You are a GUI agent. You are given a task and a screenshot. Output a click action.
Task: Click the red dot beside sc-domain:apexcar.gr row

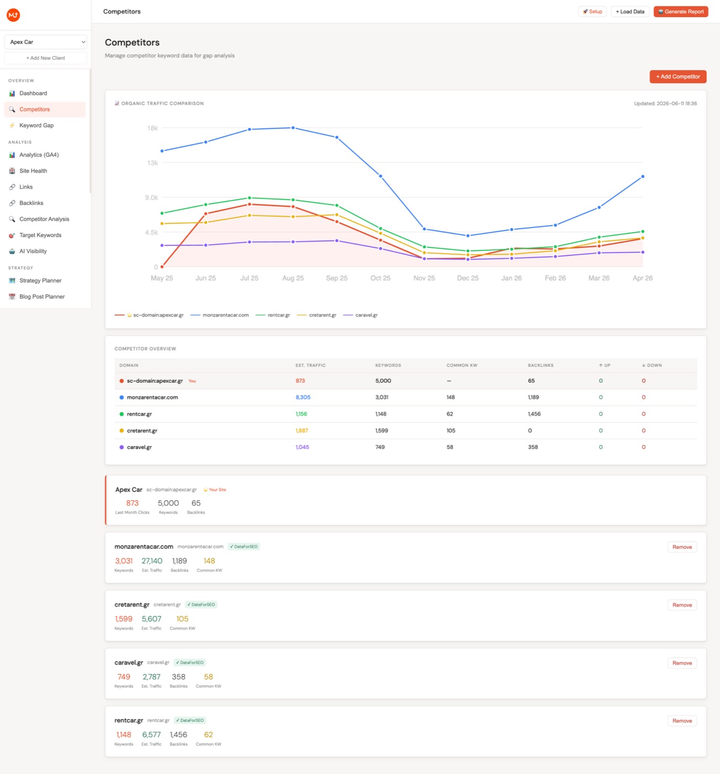pyautogui.click(x=121, y=381)
